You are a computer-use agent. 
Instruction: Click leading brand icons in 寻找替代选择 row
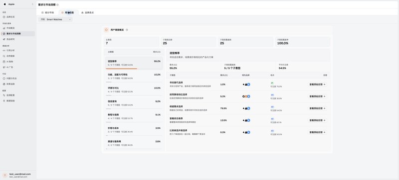point(246,85)
